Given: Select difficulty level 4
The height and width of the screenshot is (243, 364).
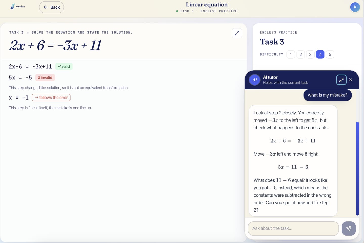Looking at the screenshot, I should coord(320,54).
